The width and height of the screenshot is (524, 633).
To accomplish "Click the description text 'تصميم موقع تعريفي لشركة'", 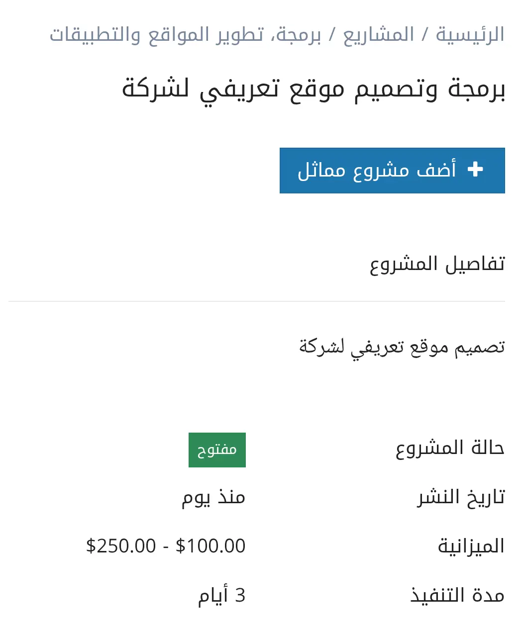I will tap(402, 347).
